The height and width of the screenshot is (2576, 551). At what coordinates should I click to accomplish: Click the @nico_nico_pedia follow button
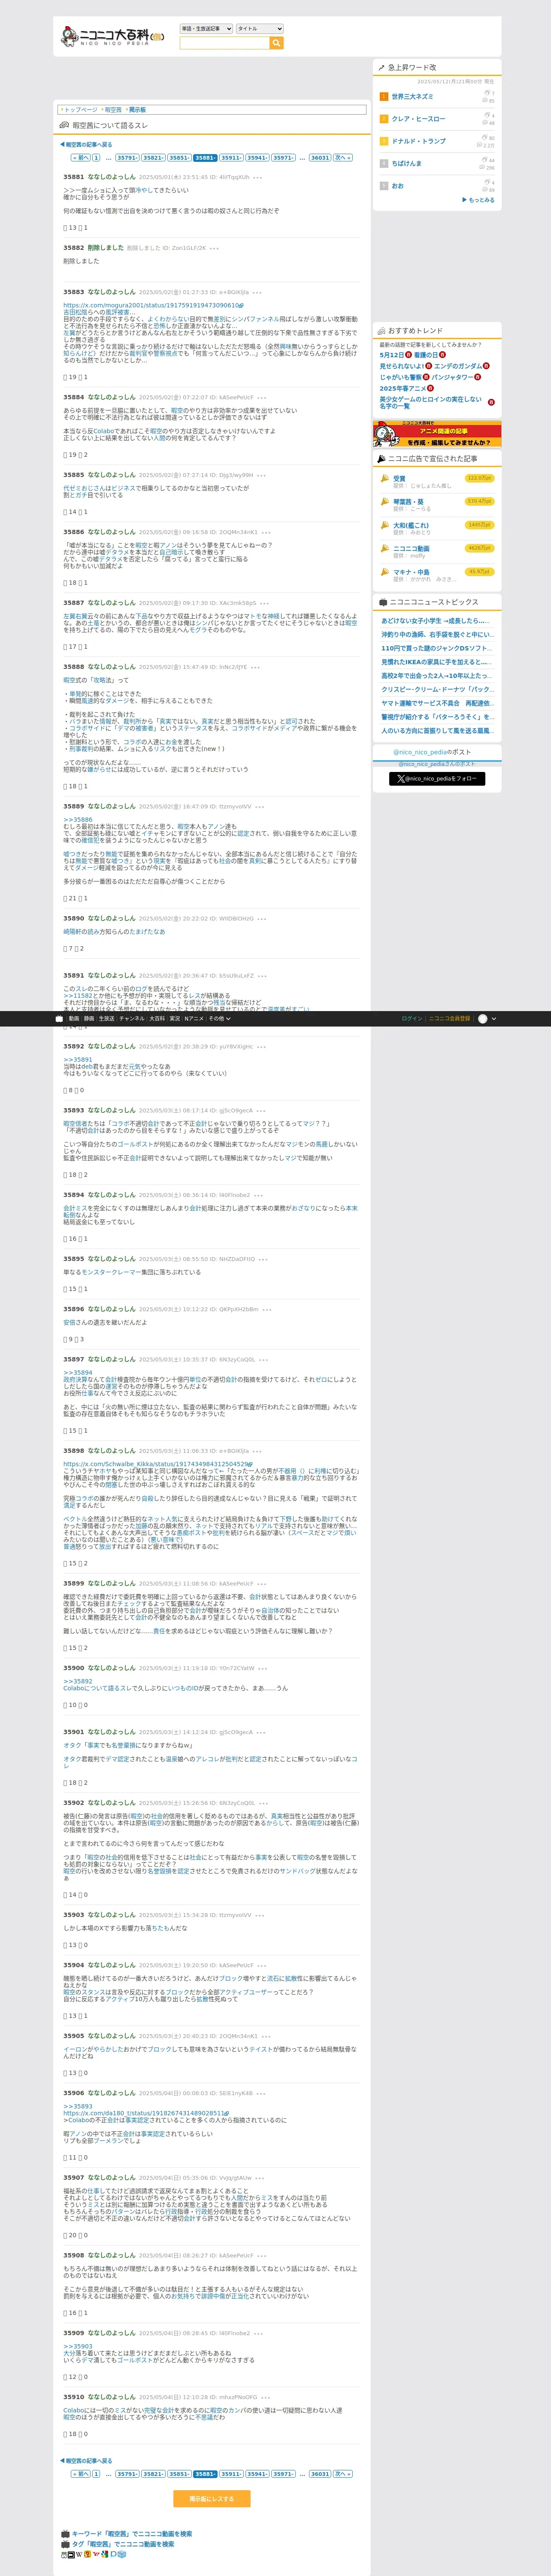(x=437, y=779)
